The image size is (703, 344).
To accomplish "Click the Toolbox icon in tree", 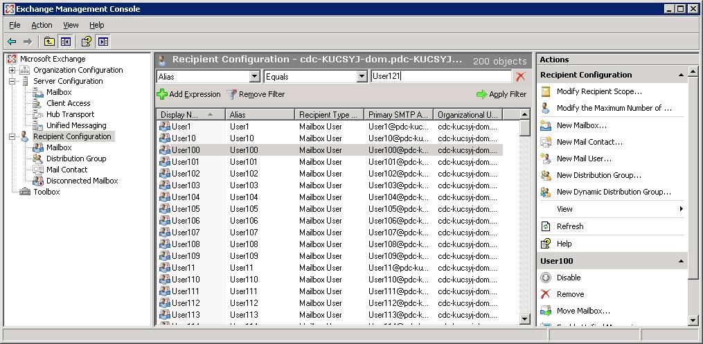I will (x=25, y=192).
